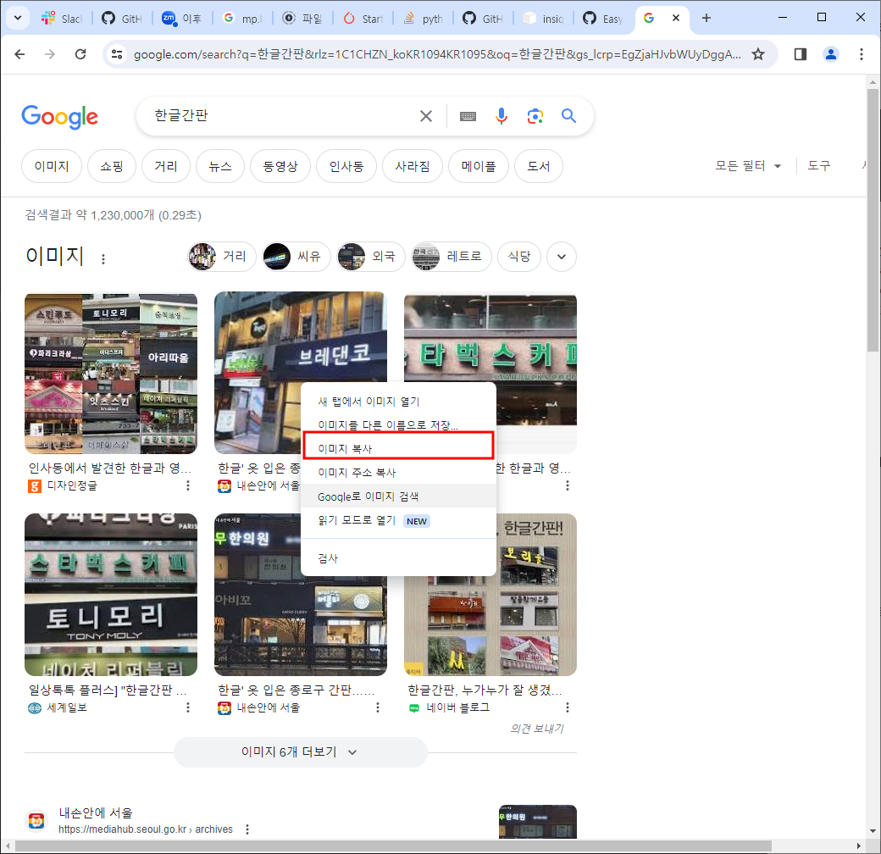Switch to the python tab
Image resolution: width=881 pixels, height=854 pixels.
424,19
